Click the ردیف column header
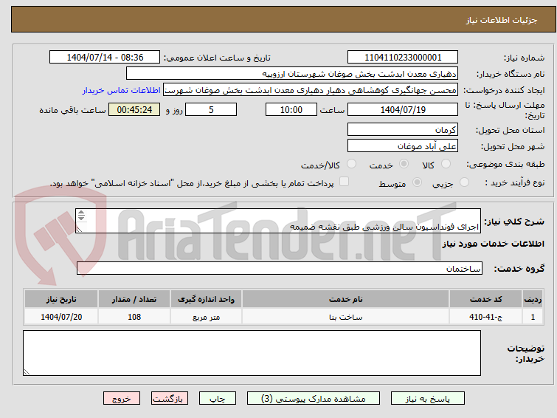 (533, 299)
